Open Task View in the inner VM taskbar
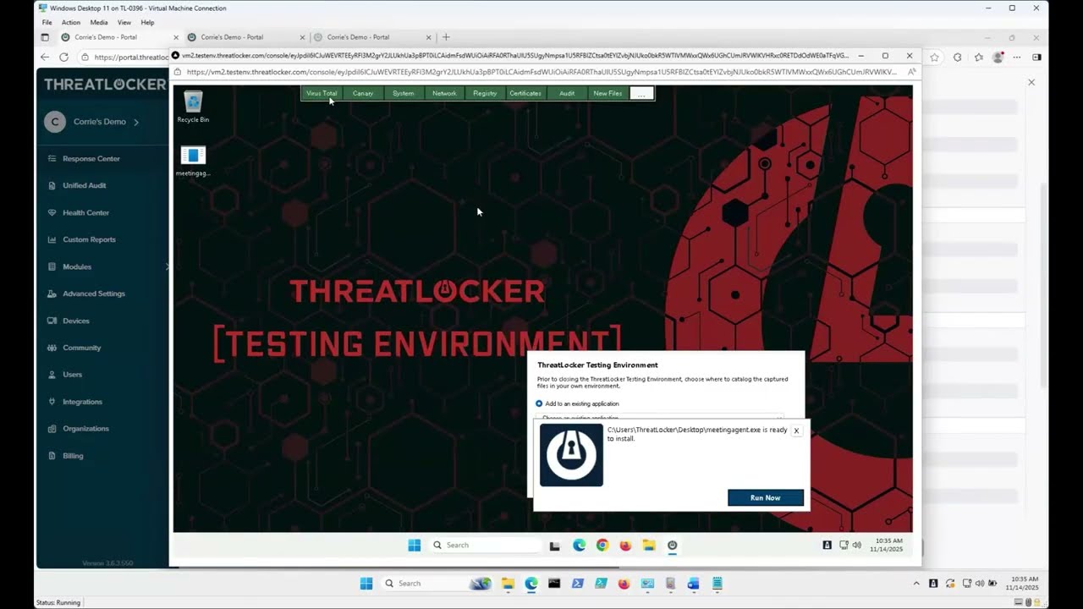 click(x=555, y=546)
